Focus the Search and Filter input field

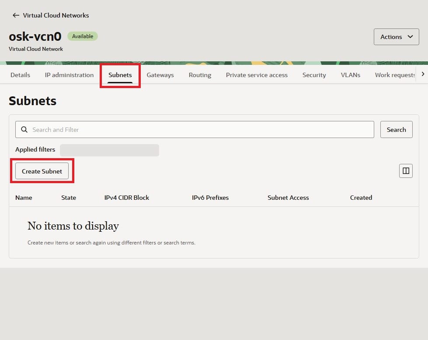(x=201, y=130)
